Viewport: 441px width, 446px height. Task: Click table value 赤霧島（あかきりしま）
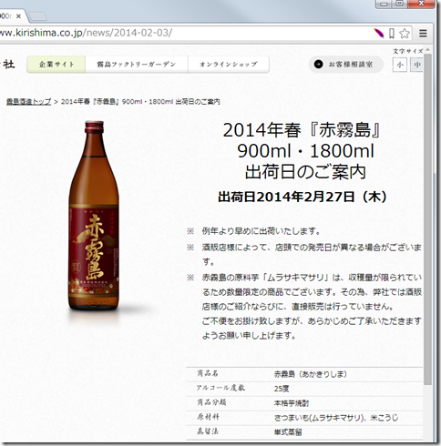pos(311,374)
